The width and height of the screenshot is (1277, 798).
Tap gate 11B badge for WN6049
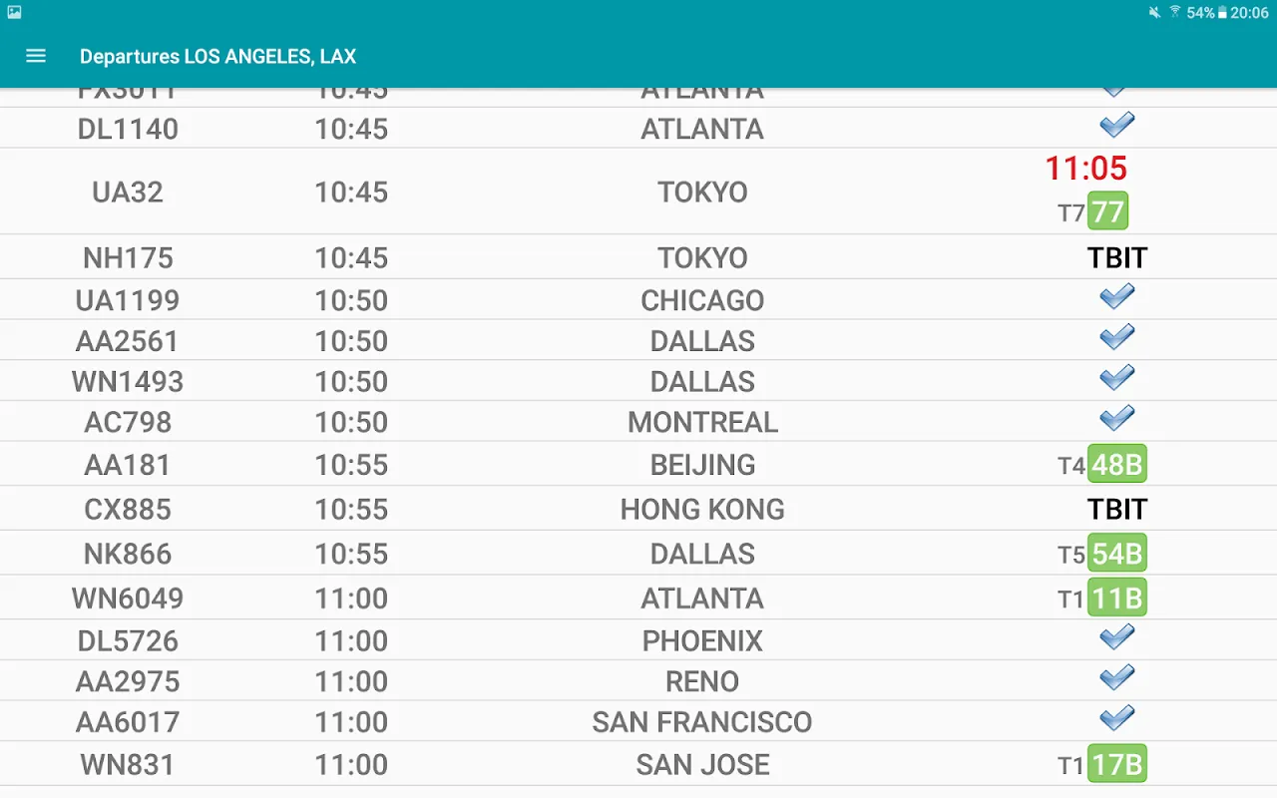[x=1116, y=598]
